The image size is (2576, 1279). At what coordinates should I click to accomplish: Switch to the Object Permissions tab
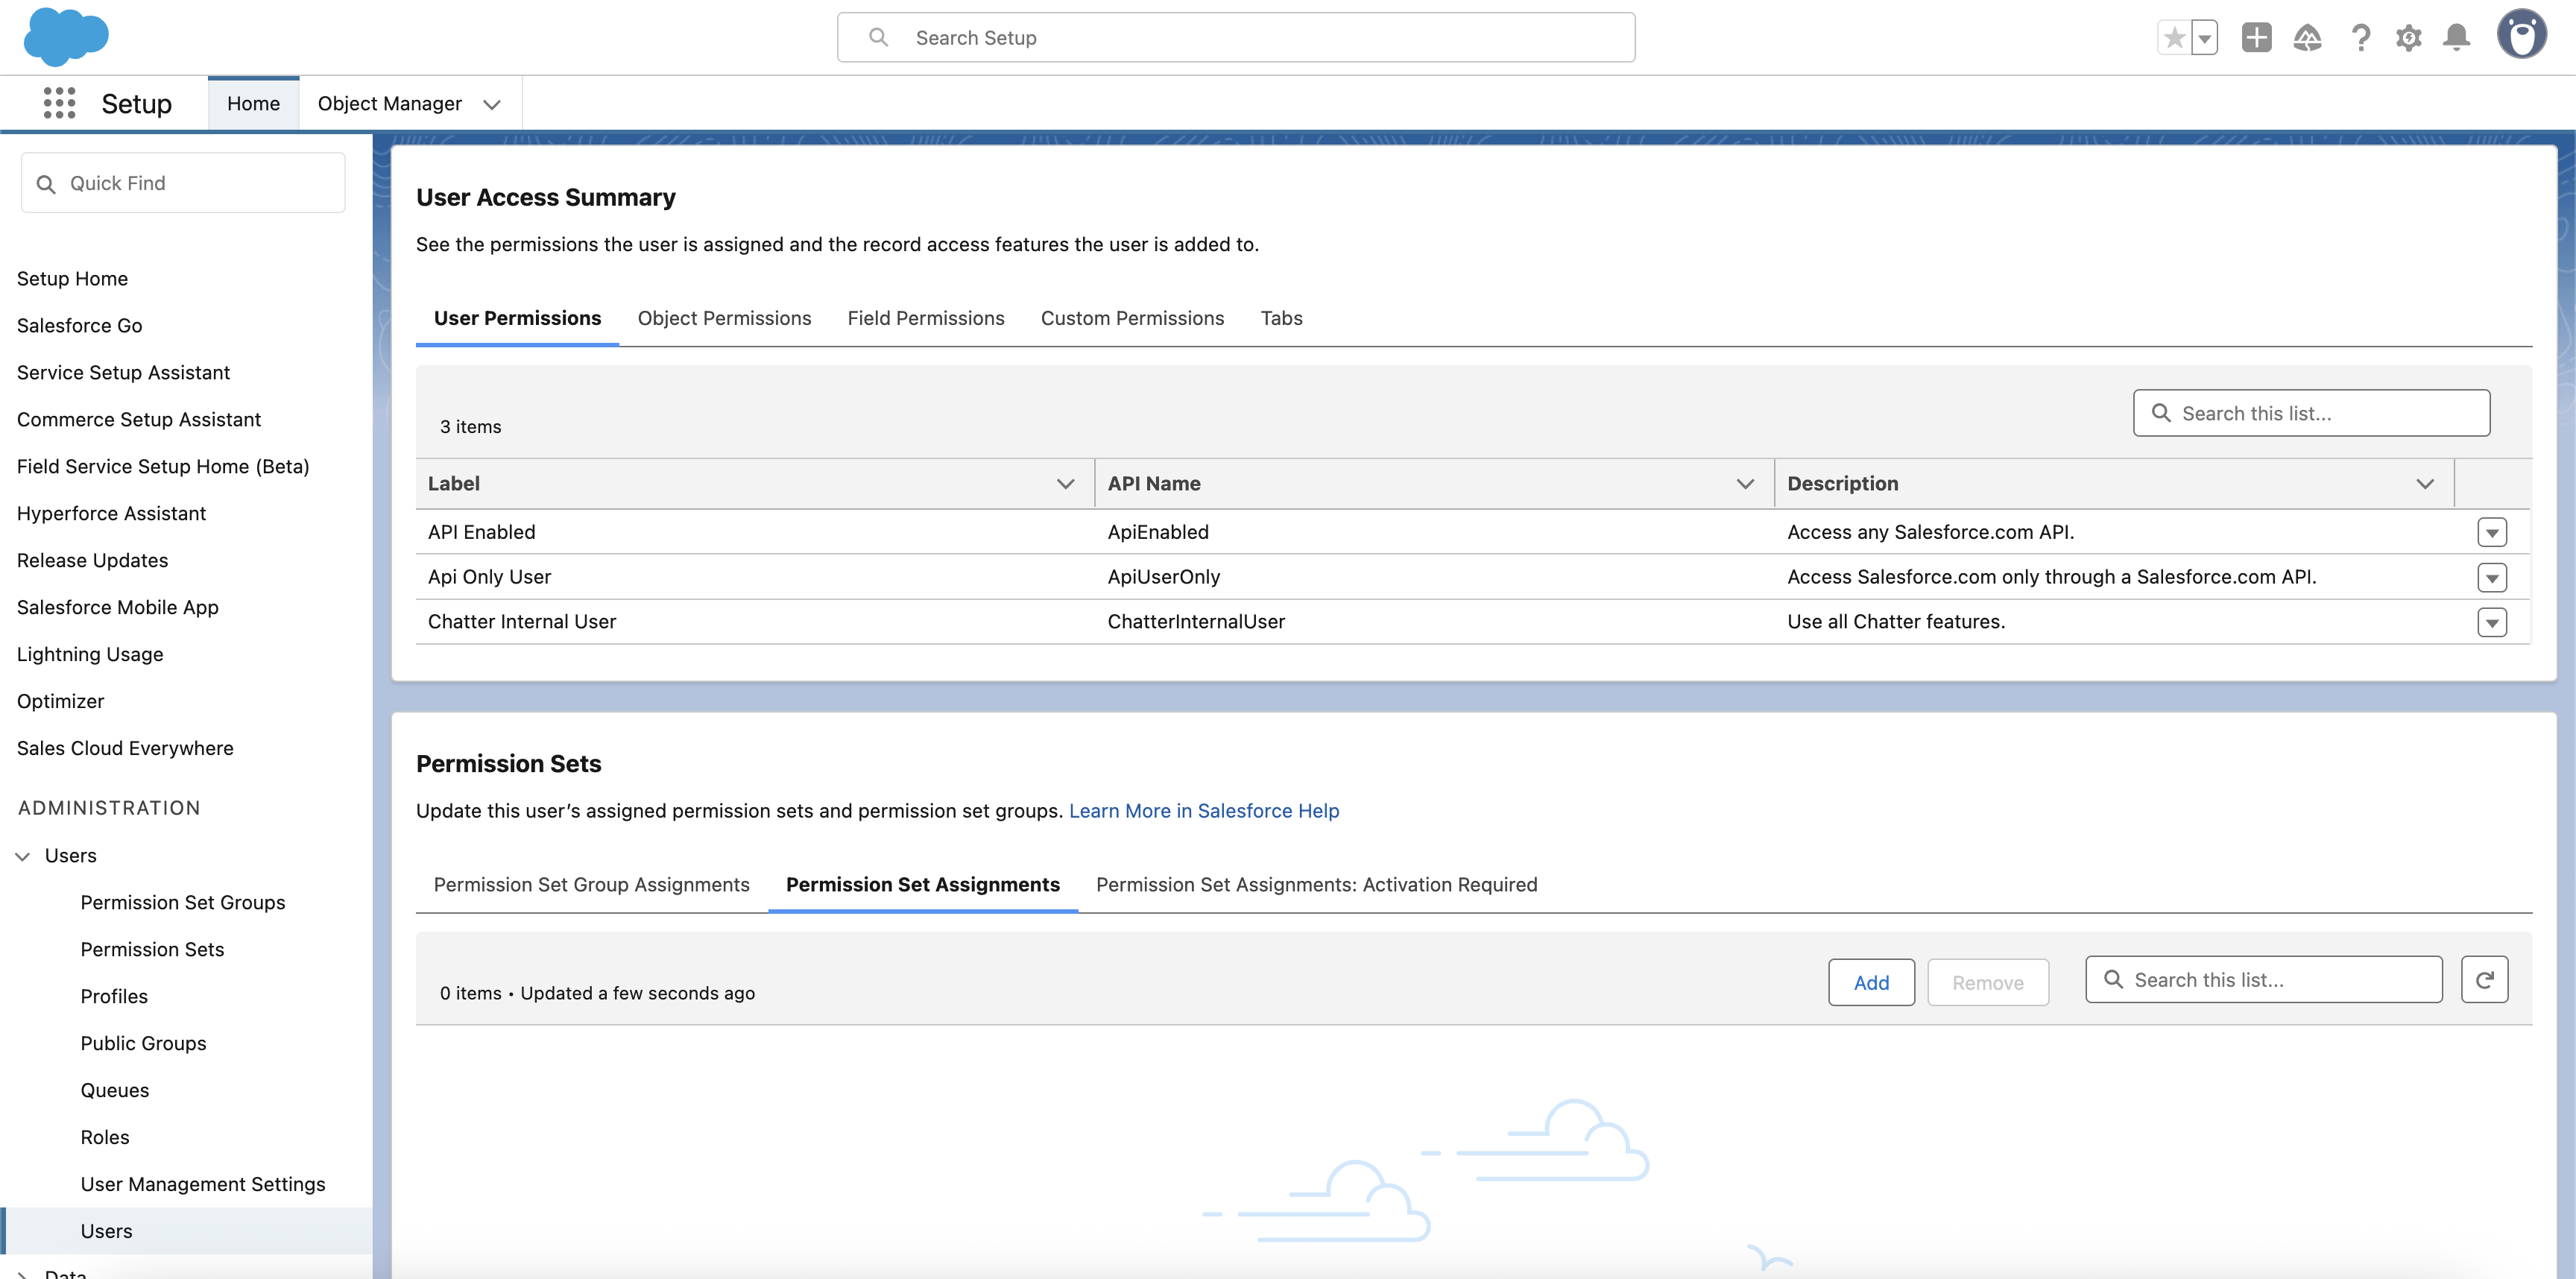724,318
